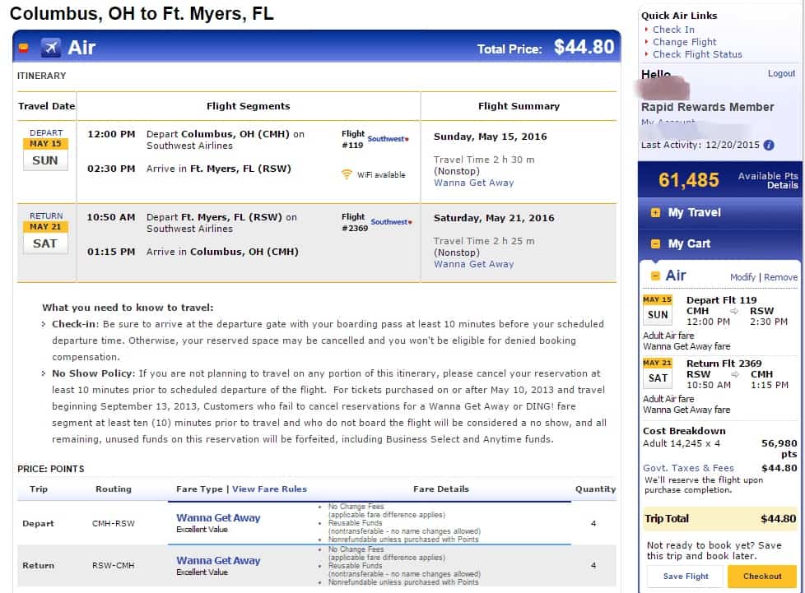Click the 61,485 available points value
This screenshot has height=593, width=805.
[688, 180]
